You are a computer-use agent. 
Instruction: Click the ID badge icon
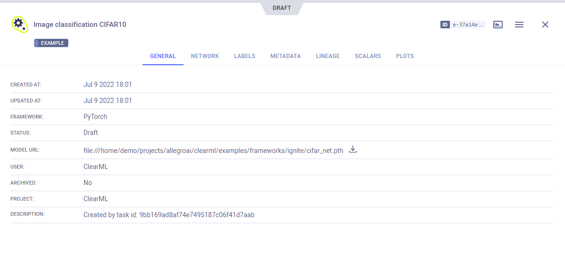pyautogui.click(x=445, y=25)
